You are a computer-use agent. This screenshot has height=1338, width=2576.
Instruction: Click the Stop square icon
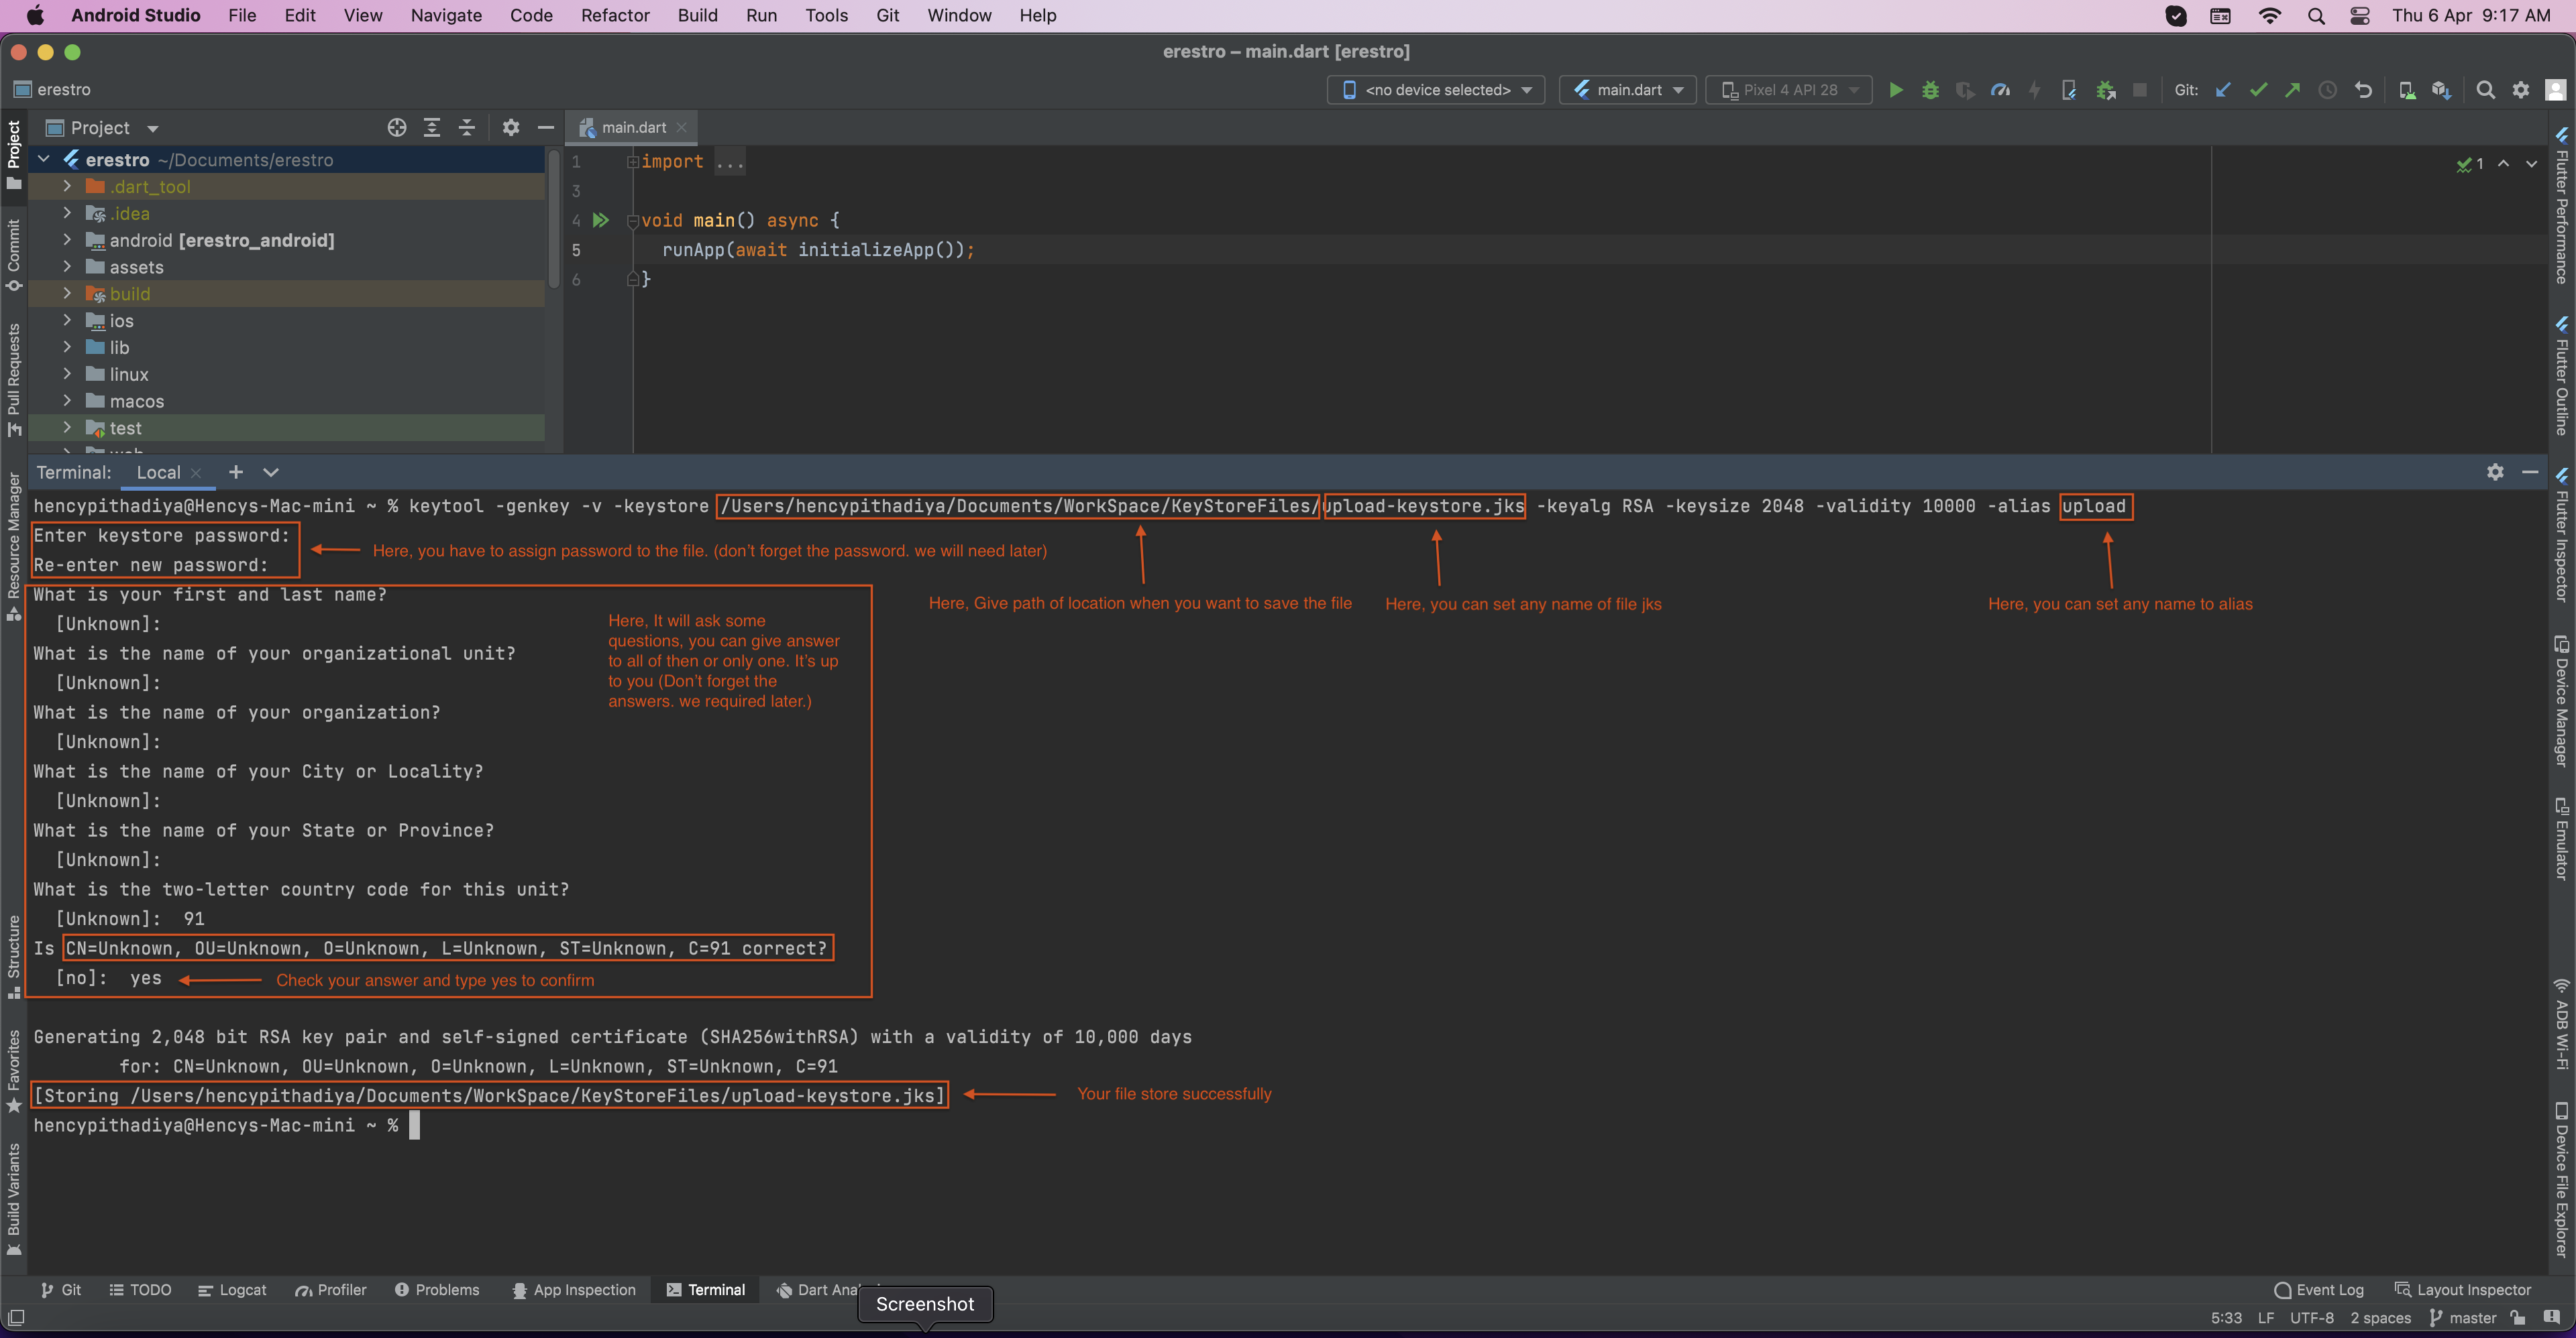(2140, 90)
